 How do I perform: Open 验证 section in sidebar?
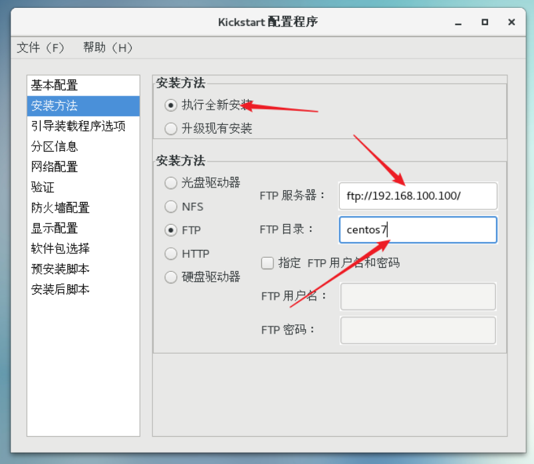(83, 187)
